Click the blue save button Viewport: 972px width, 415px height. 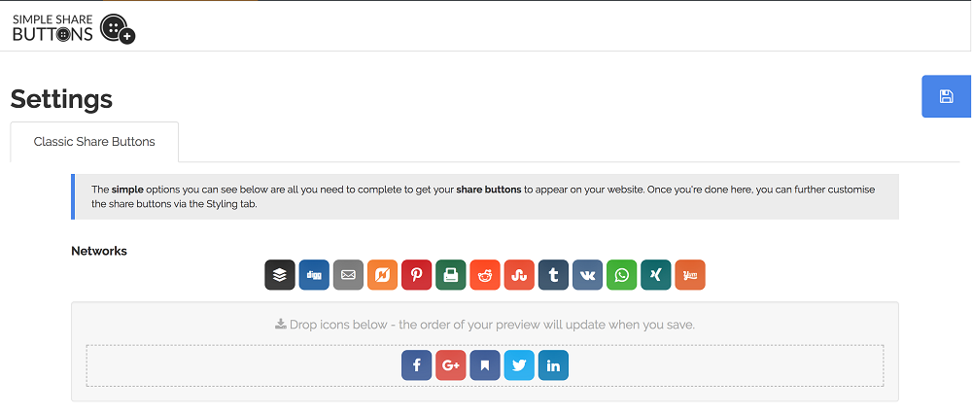point(947,96)
